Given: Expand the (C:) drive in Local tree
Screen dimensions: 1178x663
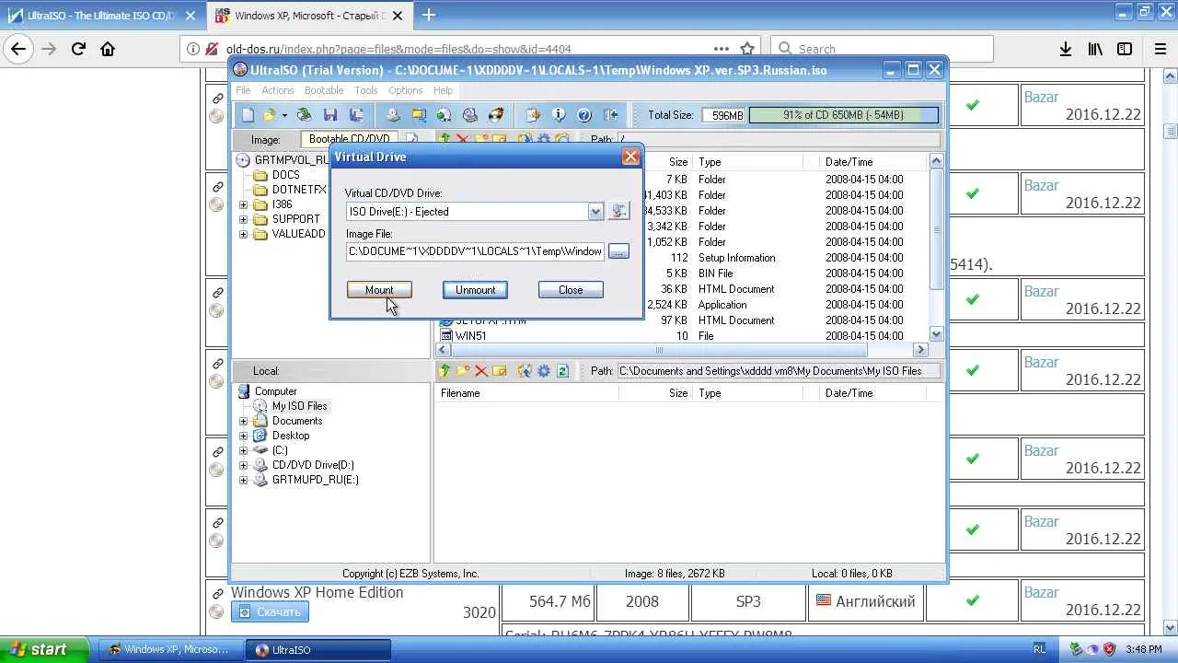Looking at the screenshot, I should pyautogui.click(x=243, y=450).
